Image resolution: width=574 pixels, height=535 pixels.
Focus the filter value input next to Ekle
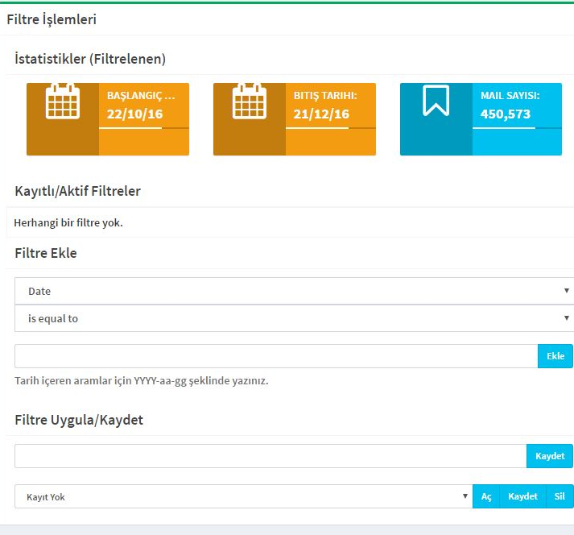point(275,356)
